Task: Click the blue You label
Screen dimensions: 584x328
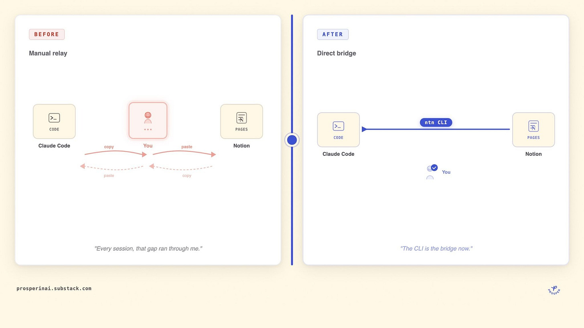Action: (x=446, y=172)
